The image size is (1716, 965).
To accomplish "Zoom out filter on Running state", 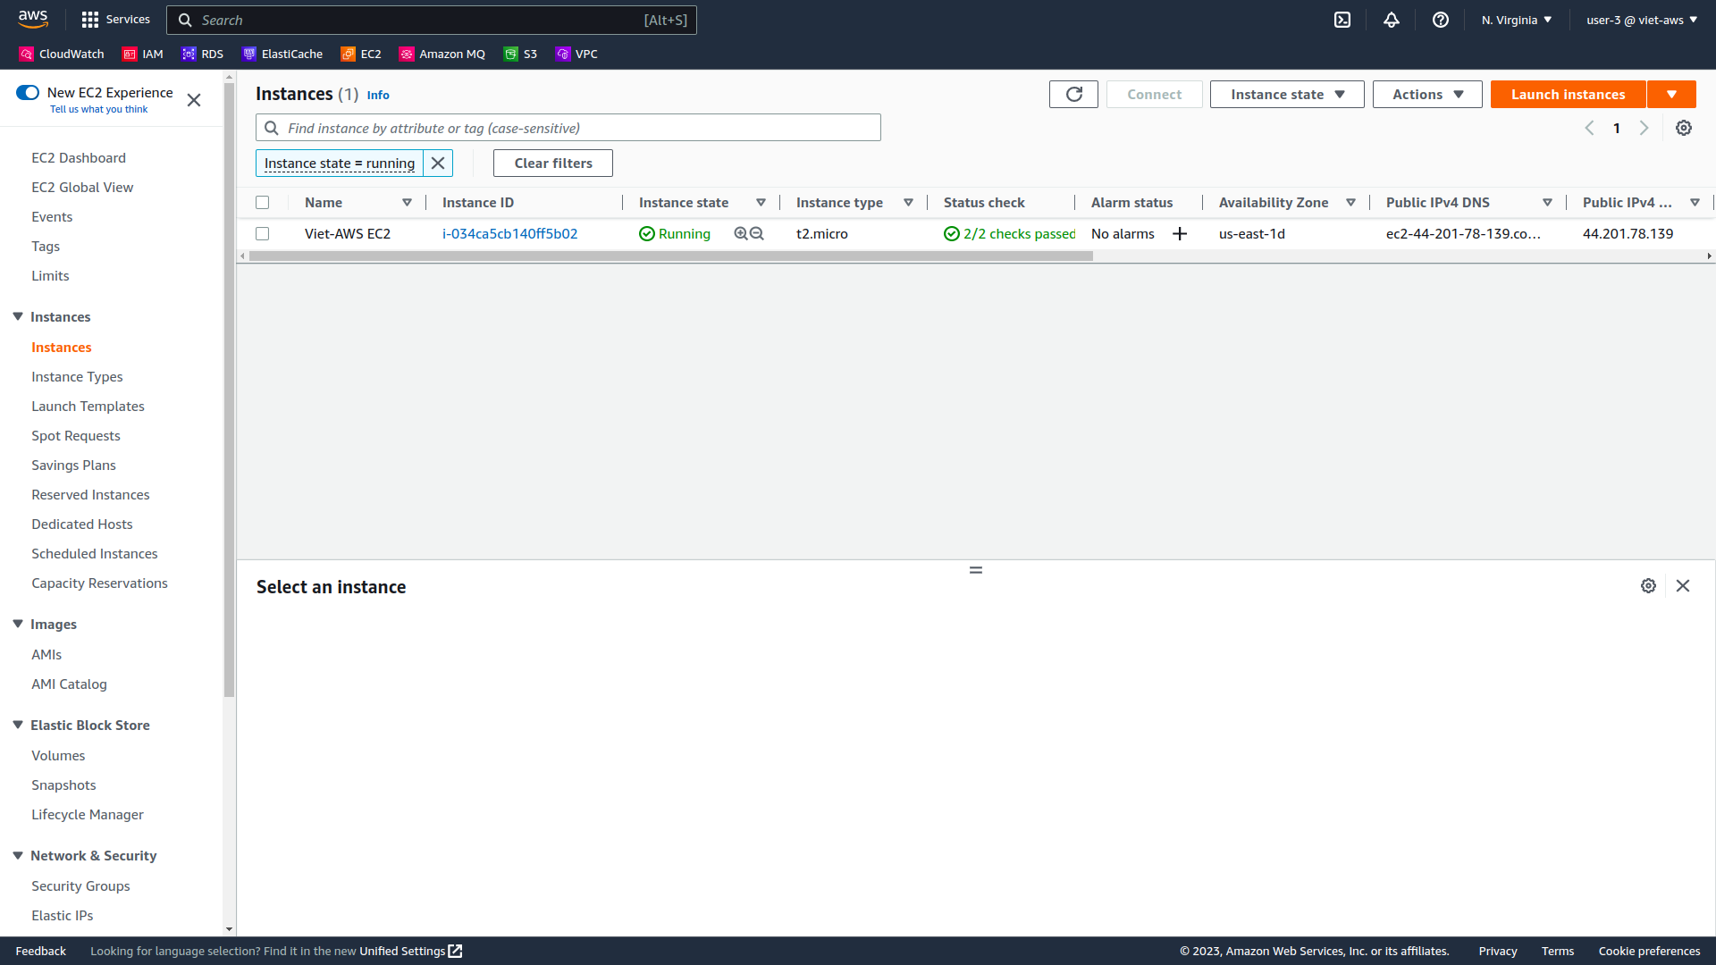I will [x=757, y=233].
